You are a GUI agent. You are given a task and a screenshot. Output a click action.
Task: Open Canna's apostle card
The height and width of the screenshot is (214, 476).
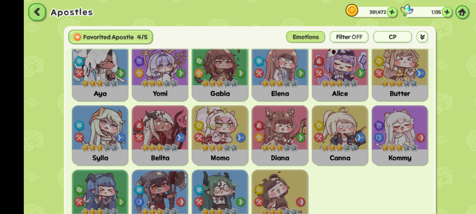click(x=340, y=136)
